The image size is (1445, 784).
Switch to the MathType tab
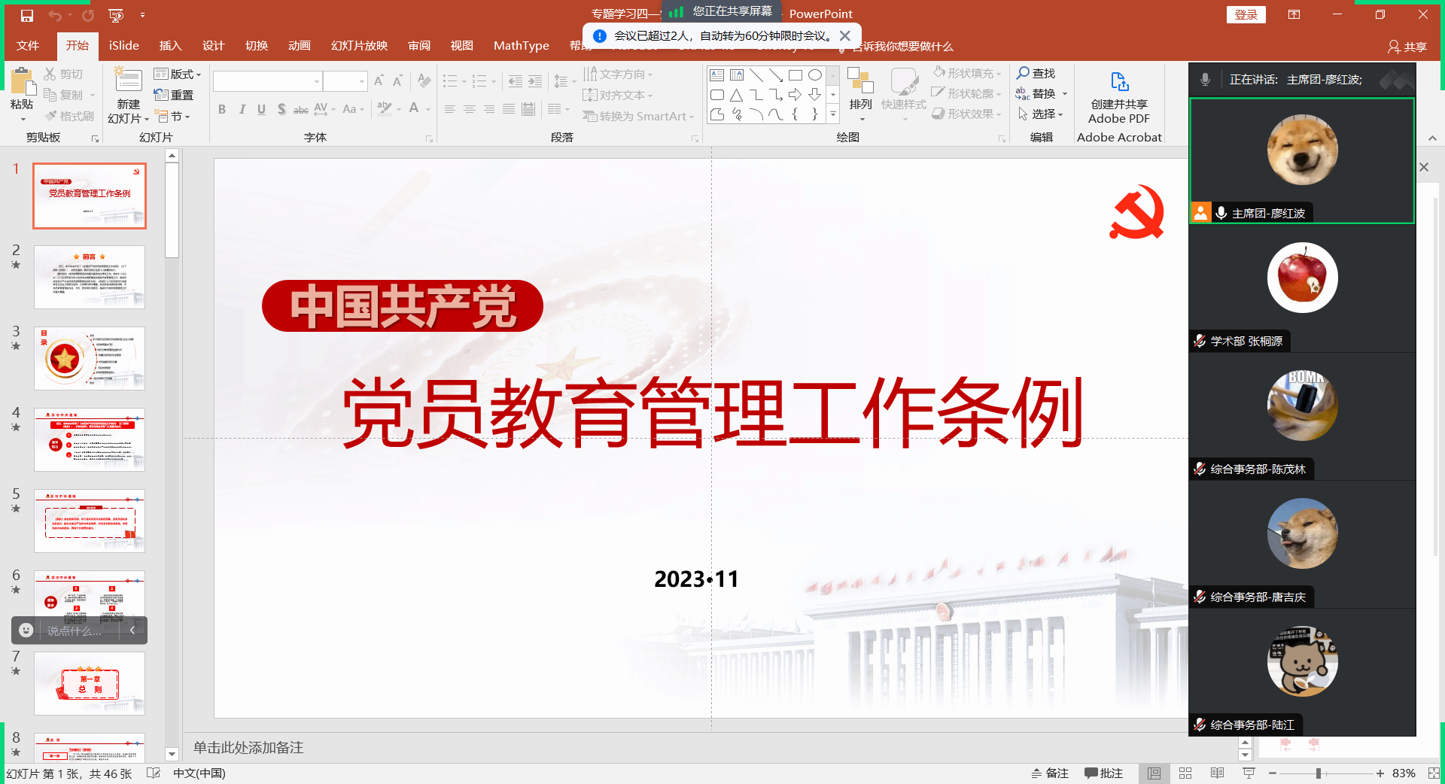pyautogui.click(x=521, y=46)
